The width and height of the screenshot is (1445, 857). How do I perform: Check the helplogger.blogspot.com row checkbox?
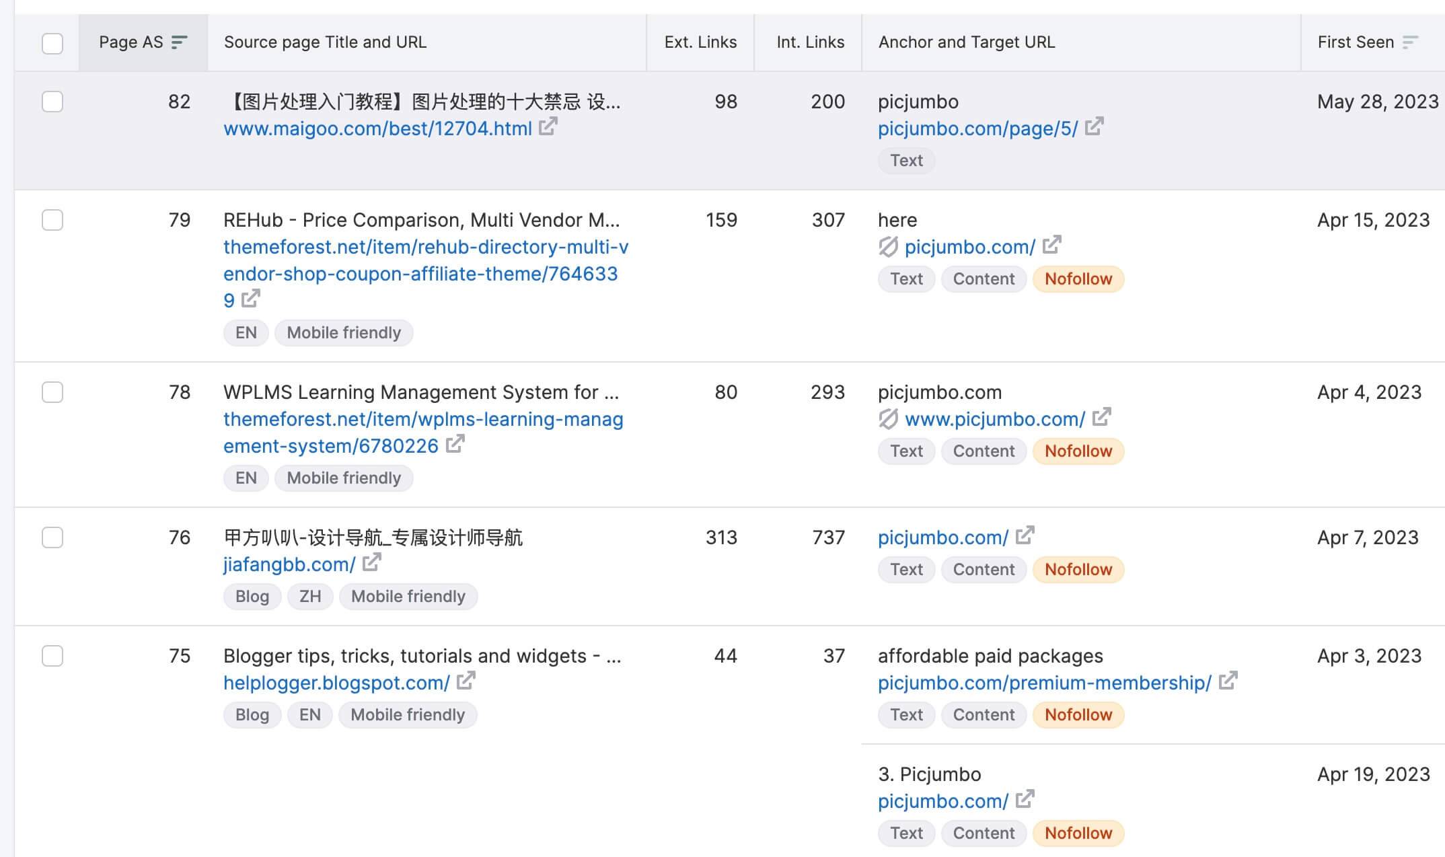(x=52, y=656)
